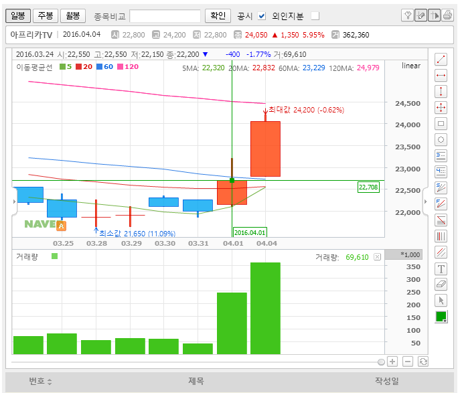Click the zoom slider handle
The image size is (458, 393).
[381, 362]
